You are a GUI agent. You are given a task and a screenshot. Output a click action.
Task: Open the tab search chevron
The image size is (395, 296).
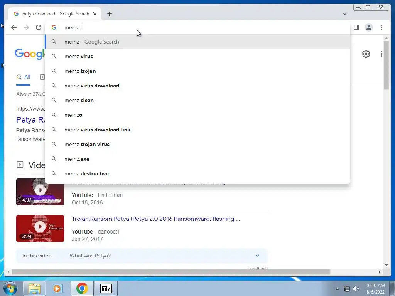pos(345,14)
